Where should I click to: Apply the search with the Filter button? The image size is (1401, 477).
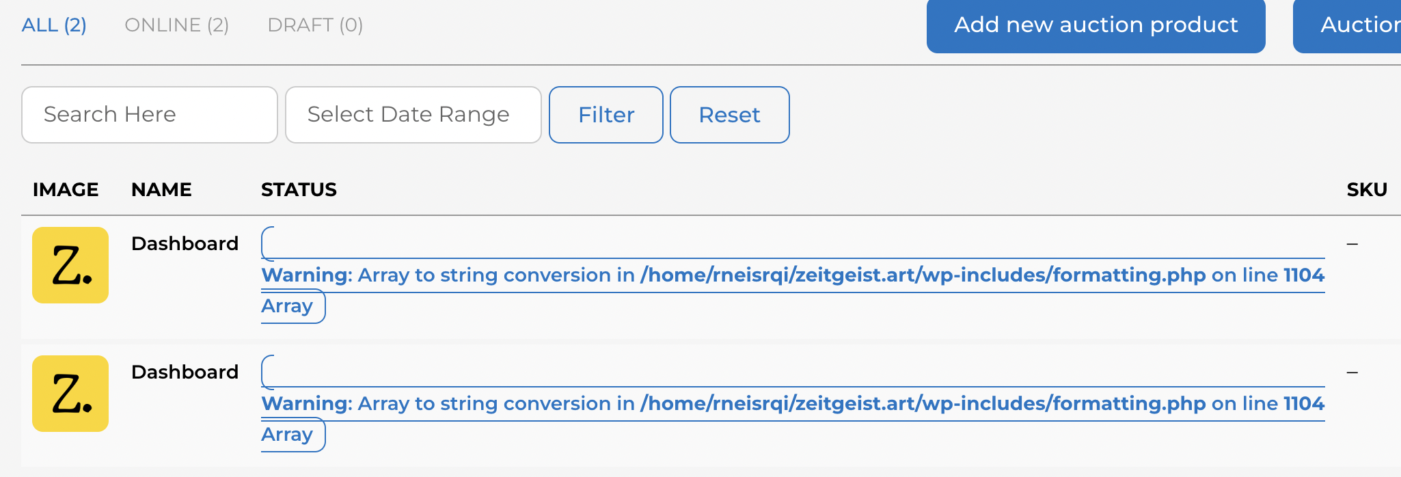tap(606, 115)
